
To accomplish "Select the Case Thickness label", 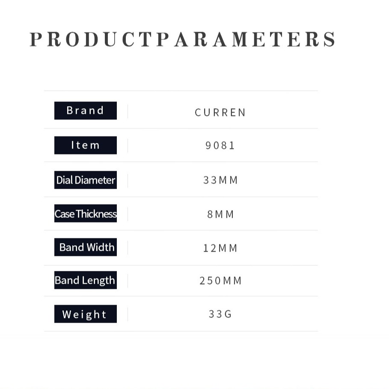I will point(85,214).
